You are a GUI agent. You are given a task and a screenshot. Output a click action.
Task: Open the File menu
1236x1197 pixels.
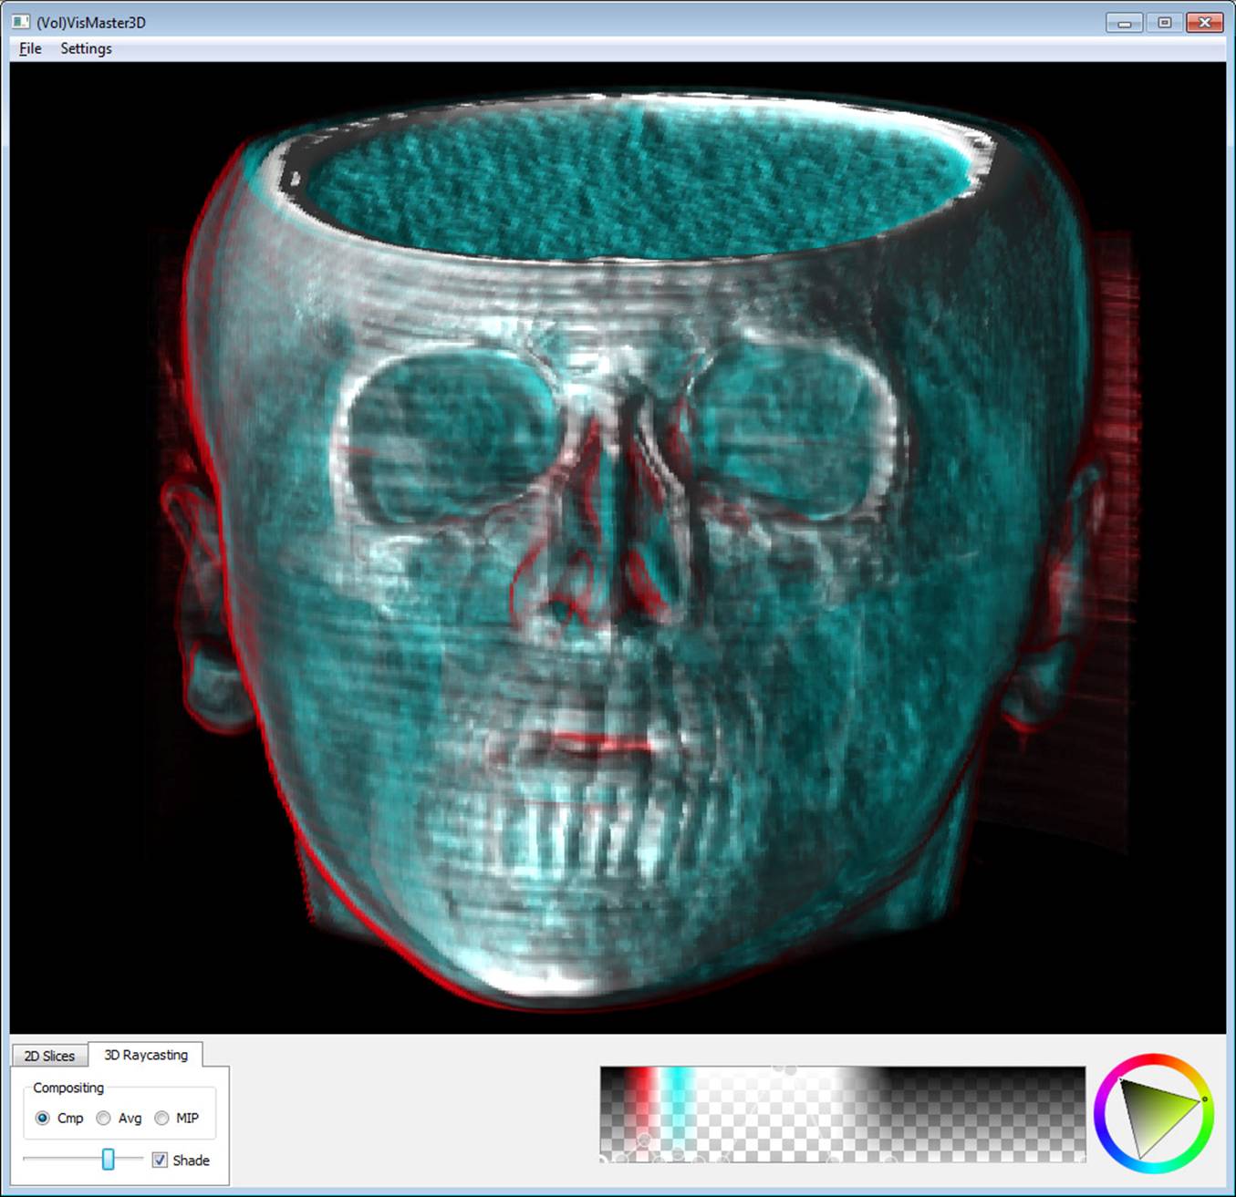28,48
